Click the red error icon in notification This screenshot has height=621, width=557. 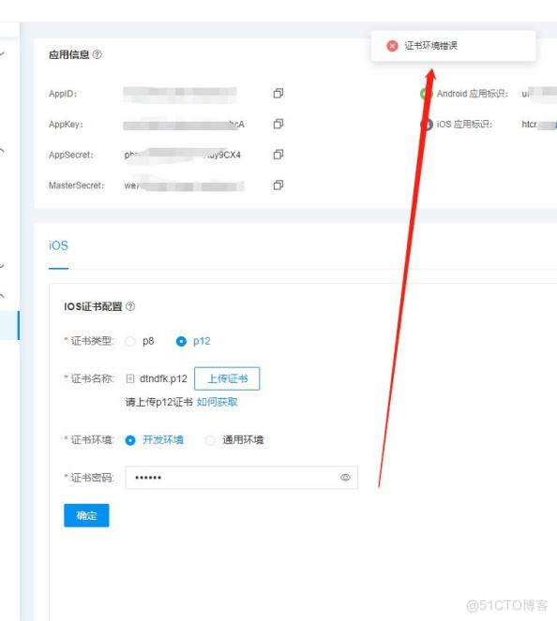click(392, 46)
